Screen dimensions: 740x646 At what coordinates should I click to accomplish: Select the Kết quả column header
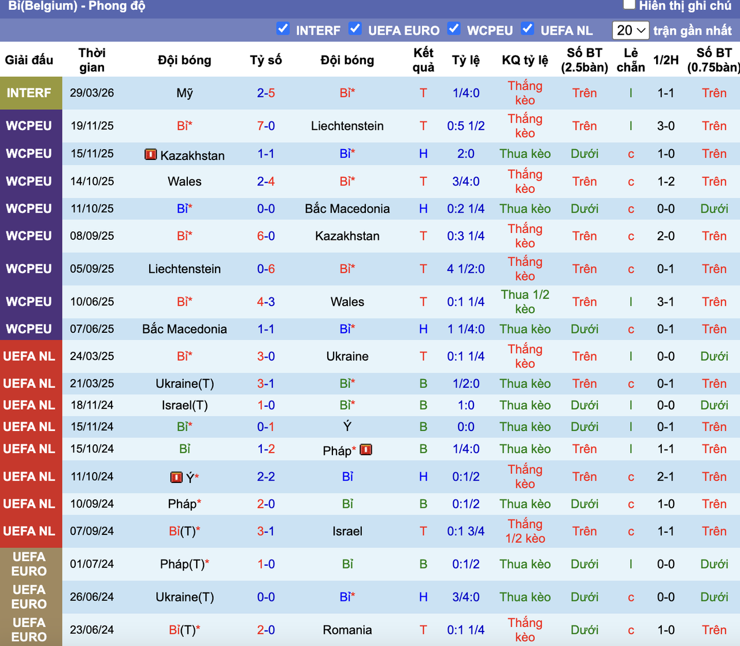[423, 60]
